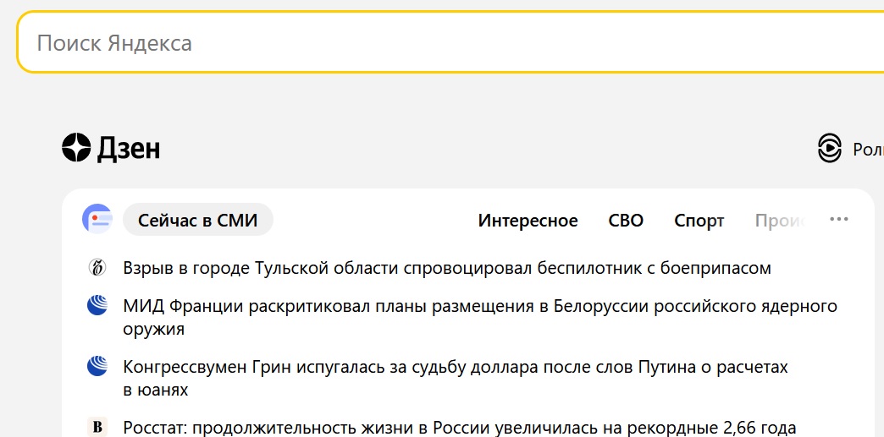Viewport: 884px width, 437px height.
Task: Open the Росстат life expectancy headline
Action: [460, 428]
